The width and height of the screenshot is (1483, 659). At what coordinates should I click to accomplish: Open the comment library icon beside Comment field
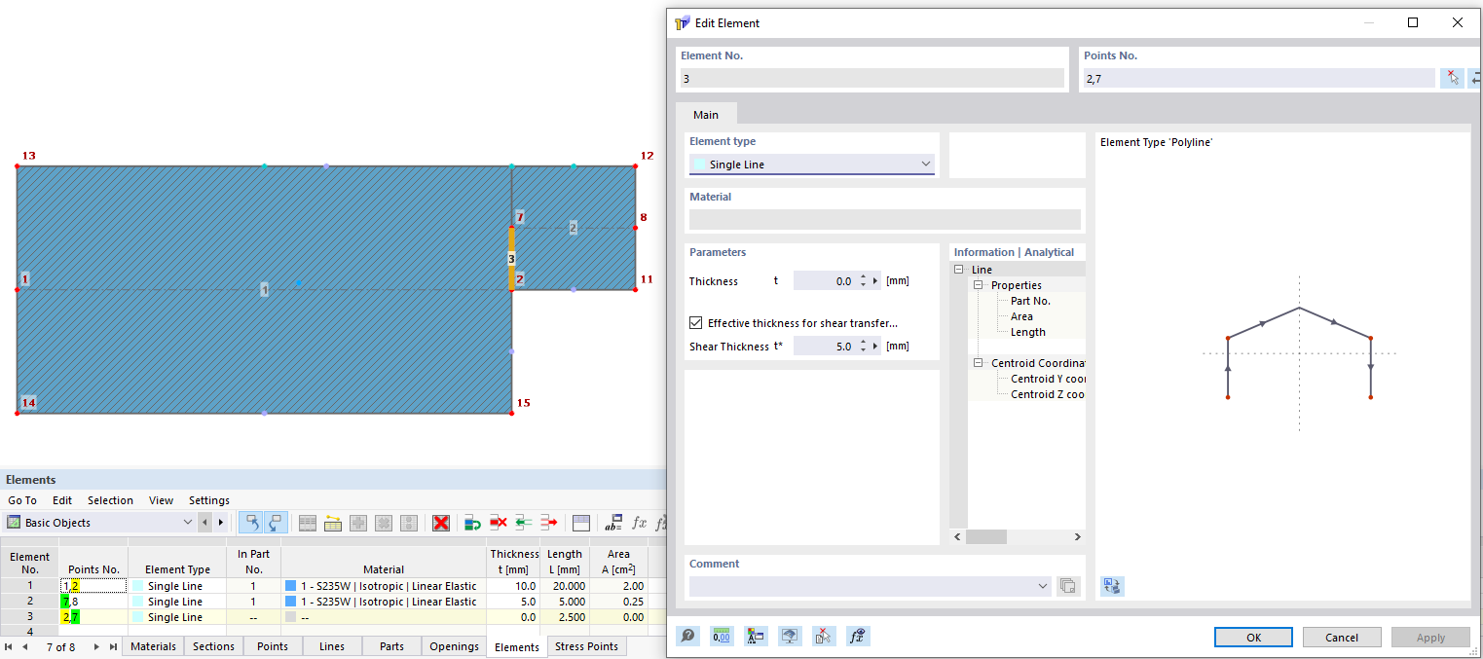click(1068, 586)
